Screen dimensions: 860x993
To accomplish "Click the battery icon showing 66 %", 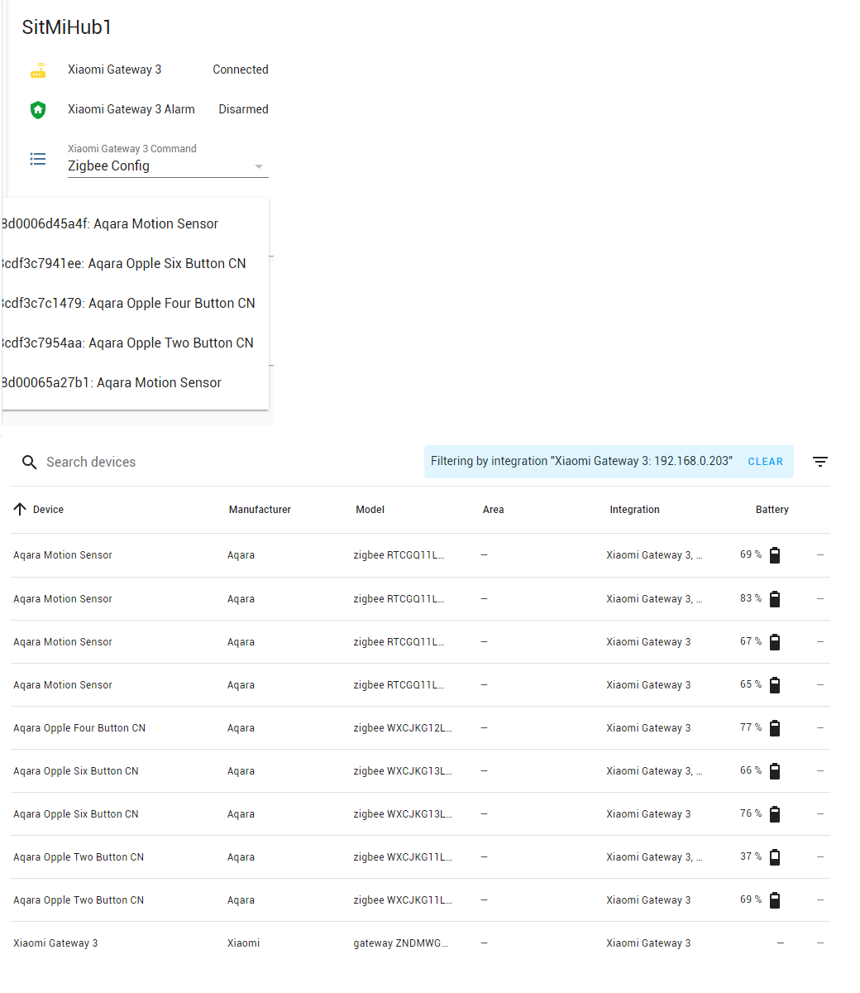I will pos(775,771).
